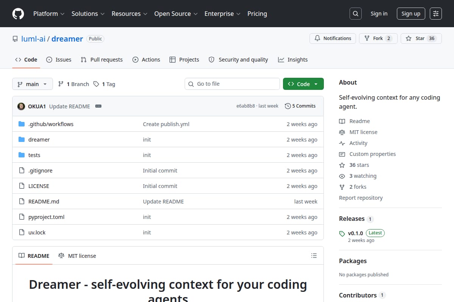The width and height of the screenshot is (454, 302).
Task: Click the README.md file icon
Action: [22, 202]
